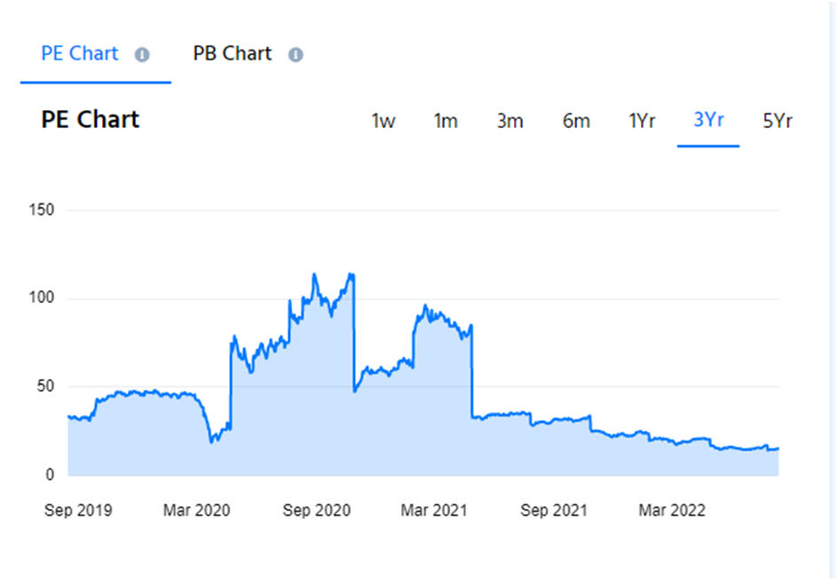Switch to the PB Chart tab
The width and height of the screenshot is (838, 580).
click(232, 53)
